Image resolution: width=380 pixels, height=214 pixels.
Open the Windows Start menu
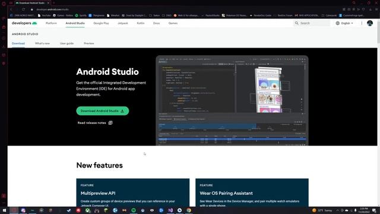(x=4, y=210)
